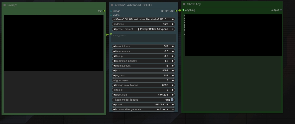Click the custom_prompt input connector dot
Screen dimensions: 295x124
pyautogui.click(x=111, y=34)
